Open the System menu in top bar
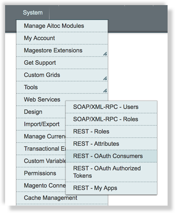This screenshot has height=213, width=175. click(x=32, y=13)
